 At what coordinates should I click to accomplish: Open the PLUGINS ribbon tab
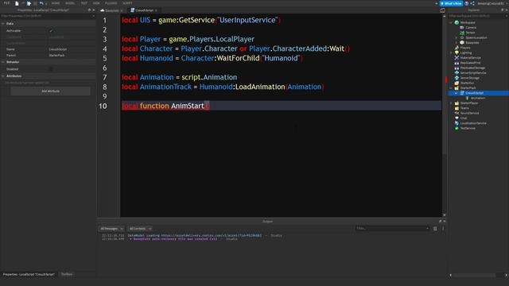111,3
